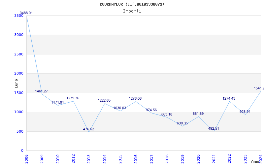Click the 3000 y-axis tick label
The image size is (264, 165).
coord(19,35)
